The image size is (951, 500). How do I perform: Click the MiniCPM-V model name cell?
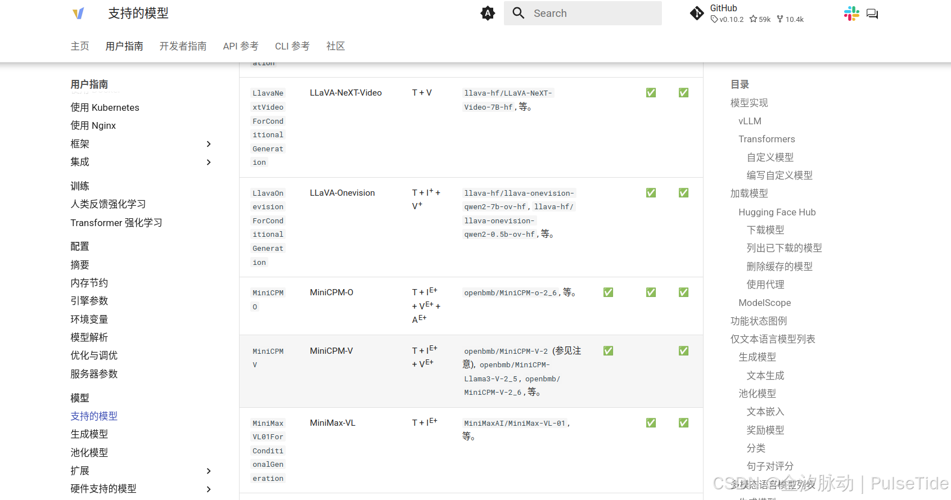(331, 351)
